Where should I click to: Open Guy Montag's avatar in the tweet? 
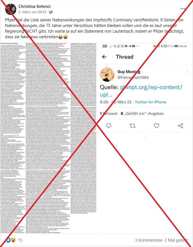tap(107, 75)
